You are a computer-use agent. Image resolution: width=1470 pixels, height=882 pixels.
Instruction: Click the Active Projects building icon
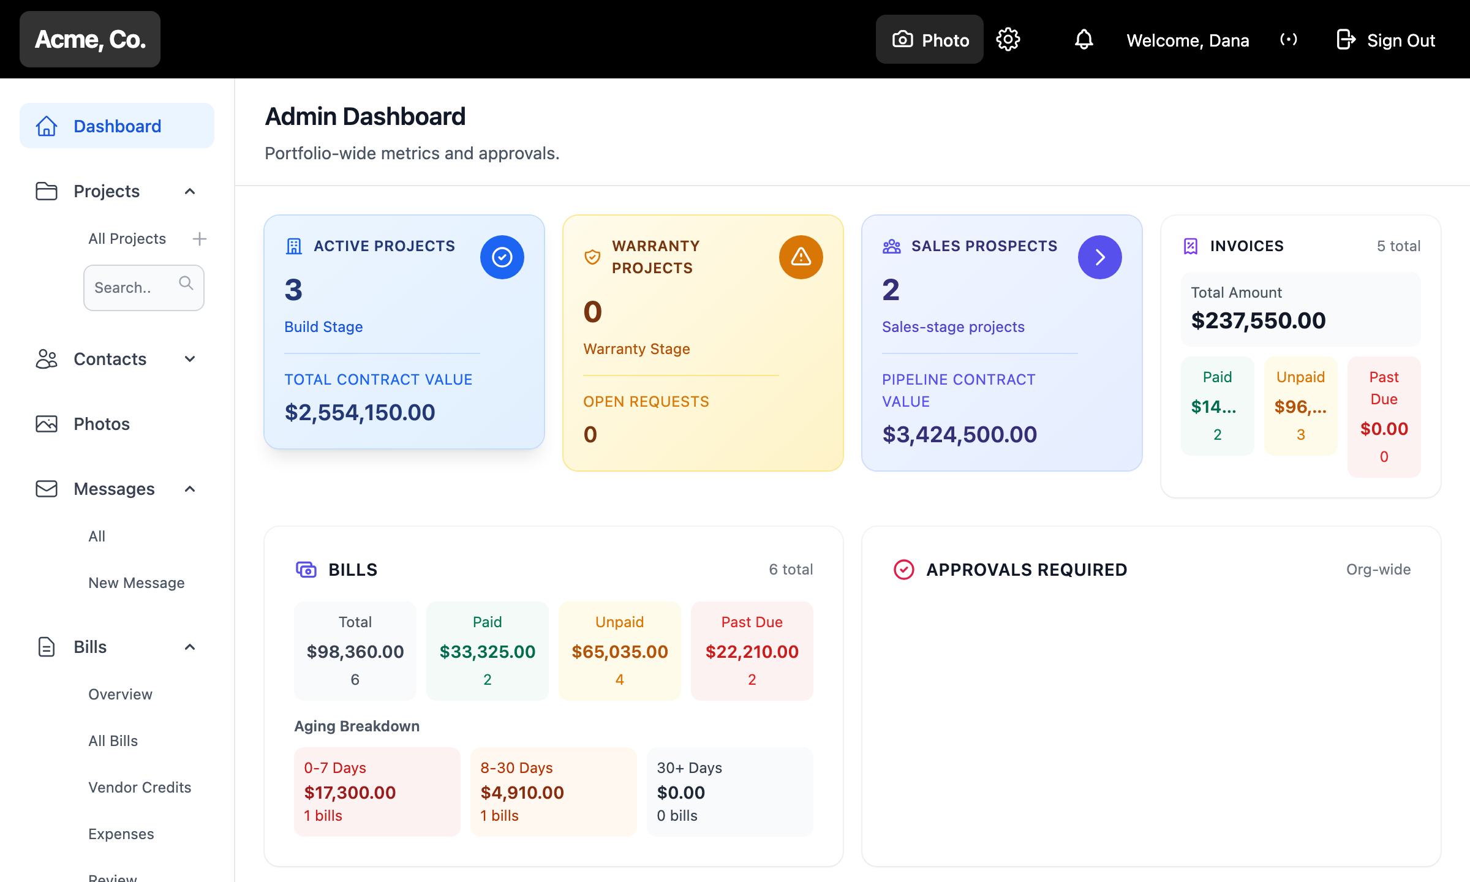pyautogui.click(x=294, y=246)
